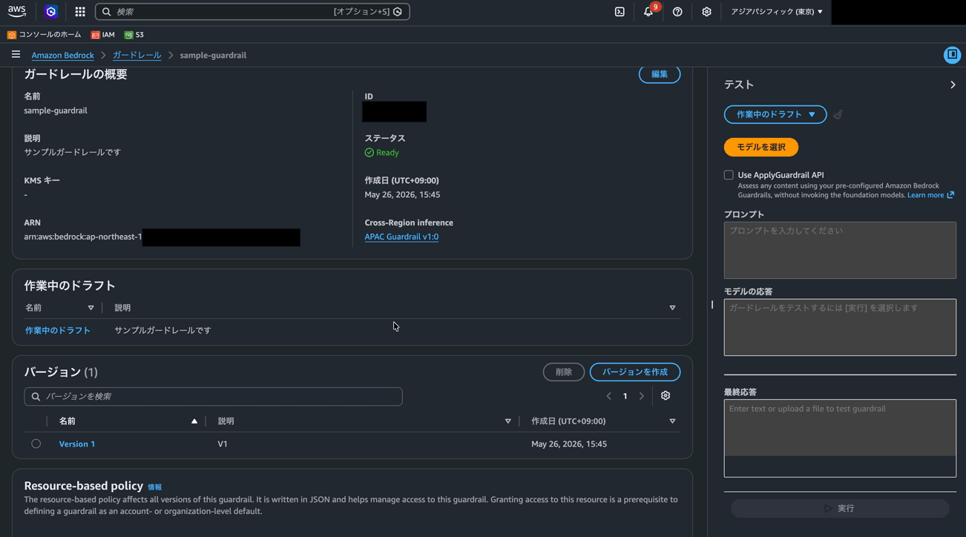Click the モデルを選択 button
Viewport: 966px width, 537px height.
[761, 147]
